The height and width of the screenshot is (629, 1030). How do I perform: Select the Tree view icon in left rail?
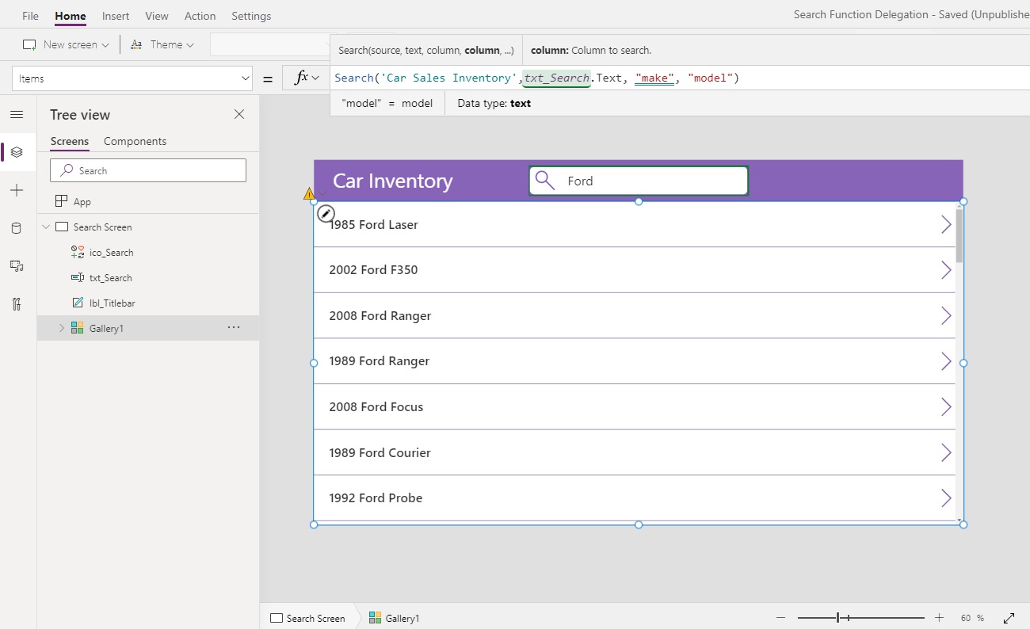pos(17,152)
